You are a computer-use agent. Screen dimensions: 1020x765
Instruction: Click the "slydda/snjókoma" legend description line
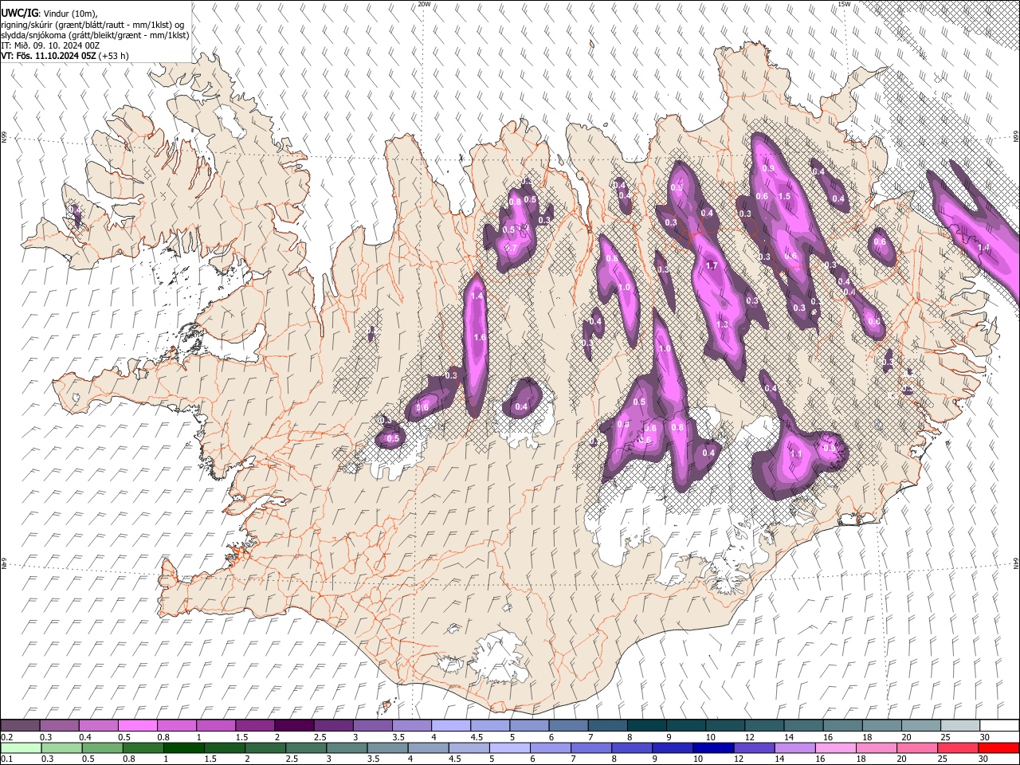click(x=95, y=35)
